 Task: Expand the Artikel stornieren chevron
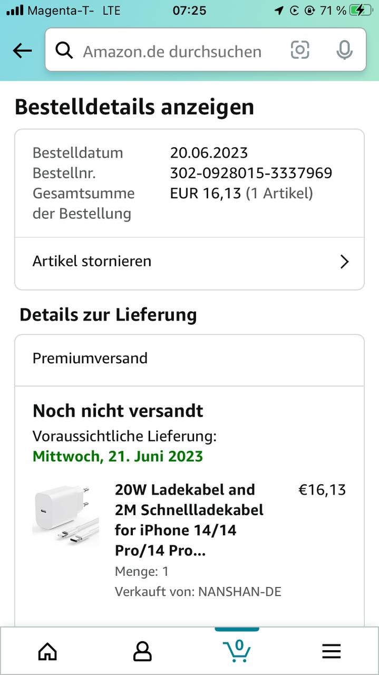(x=345, y=262)
